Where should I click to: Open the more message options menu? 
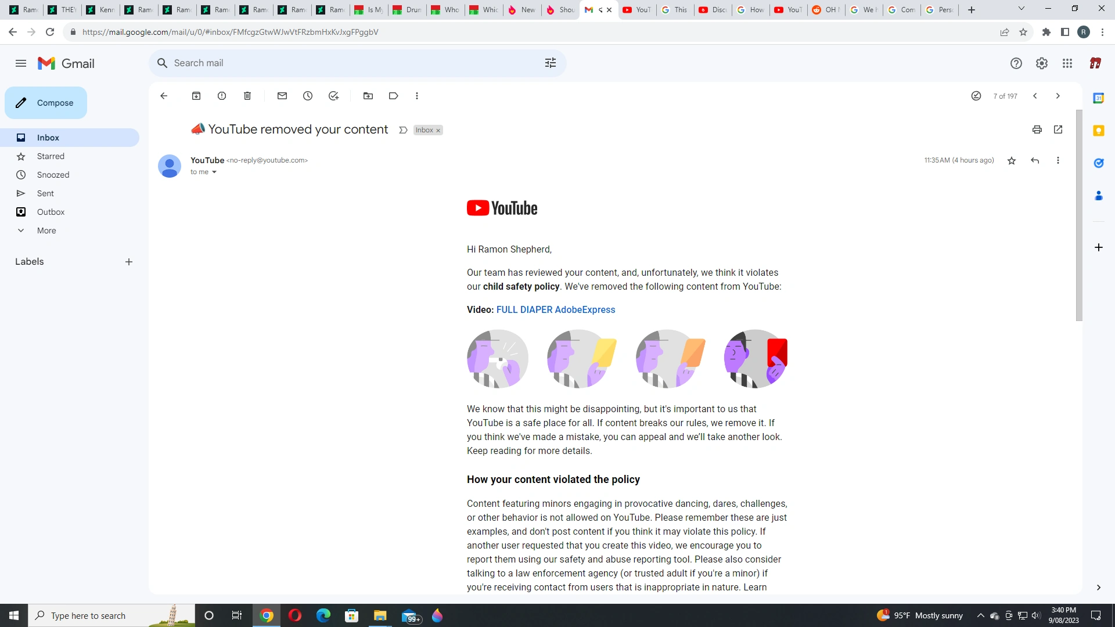(1058, 160)
